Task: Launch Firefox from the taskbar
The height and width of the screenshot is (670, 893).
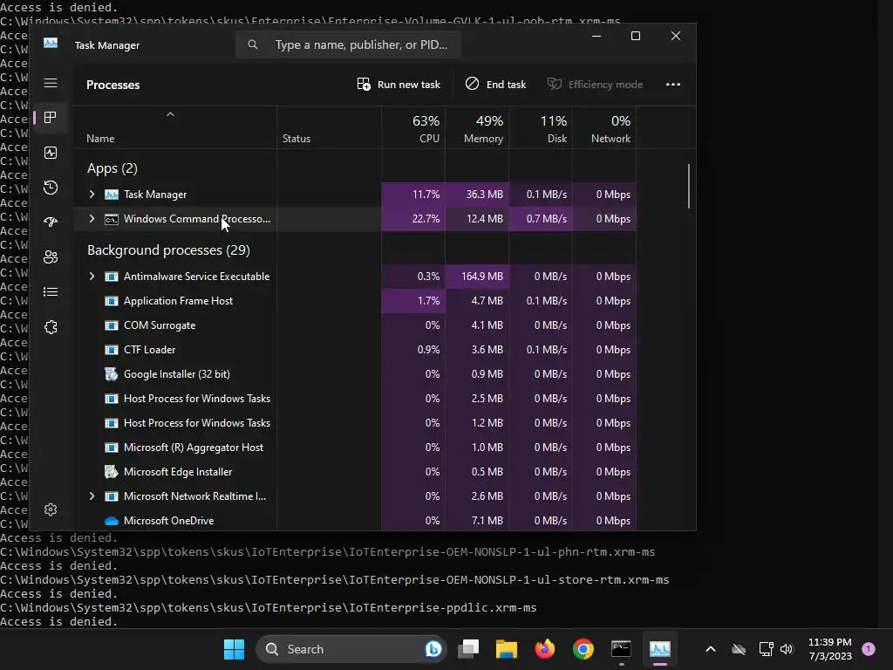Action: pyautogui.click(x=545, y=649)
